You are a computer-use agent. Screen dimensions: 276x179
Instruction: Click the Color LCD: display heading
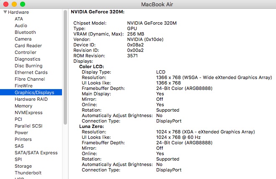tap(92, 66)
